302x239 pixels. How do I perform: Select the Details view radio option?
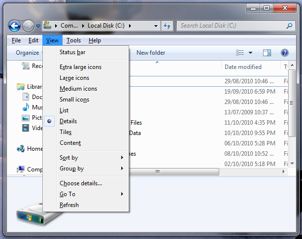(x=68, y=121)
